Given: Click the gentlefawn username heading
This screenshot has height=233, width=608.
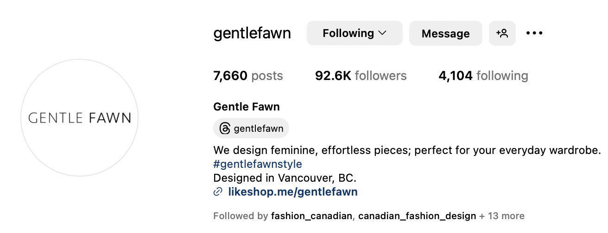Looking at the screenshot, I should pos(252,33).
